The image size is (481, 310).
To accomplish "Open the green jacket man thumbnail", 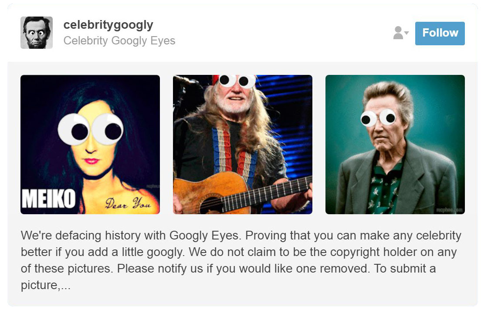I will tap(395, 145).
